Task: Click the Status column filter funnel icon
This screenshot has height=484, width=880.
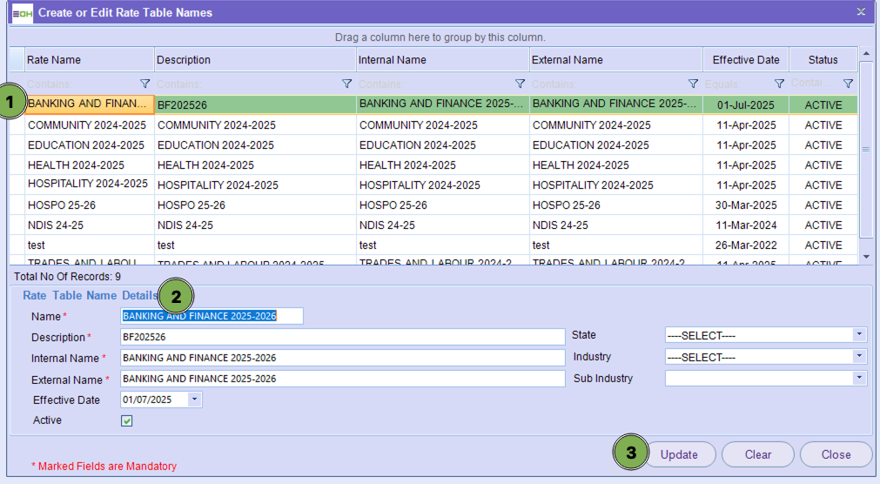Action: click(848, 84)
